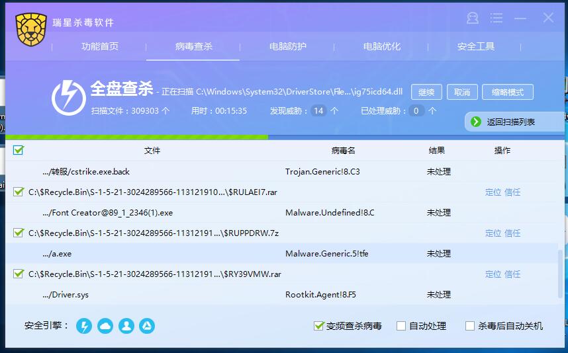The image size is (568, 353).
Task: Click the $RY39VMW.rar file path
Action: (x=155, y=274)
